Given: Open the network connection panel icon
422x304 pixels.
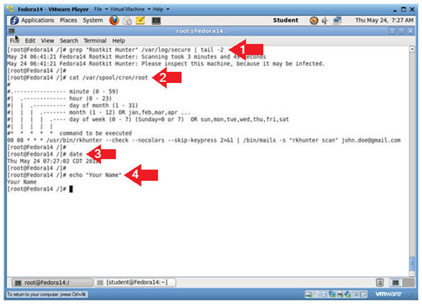Looking at the screenshot, I should [337, 21].
